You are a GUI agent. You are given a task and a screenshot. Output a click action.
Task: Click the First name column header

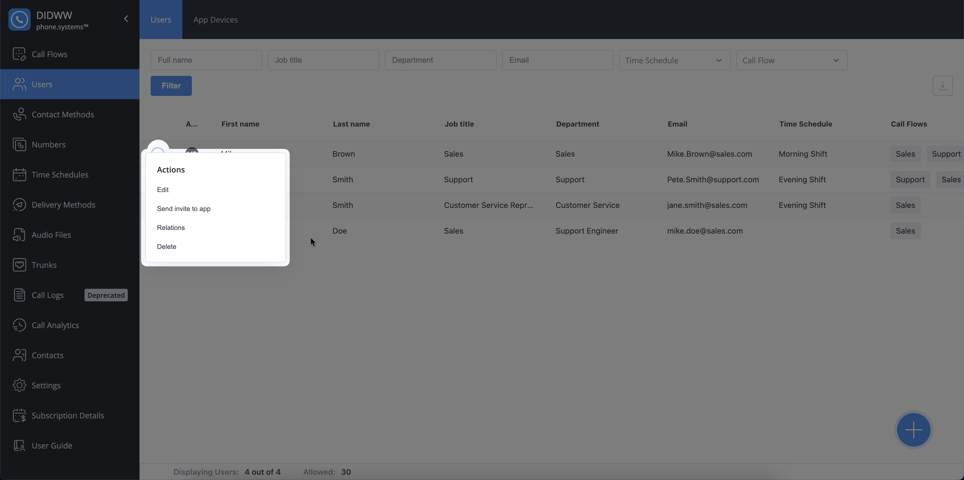pyautogui.click(x=240, y=124)
